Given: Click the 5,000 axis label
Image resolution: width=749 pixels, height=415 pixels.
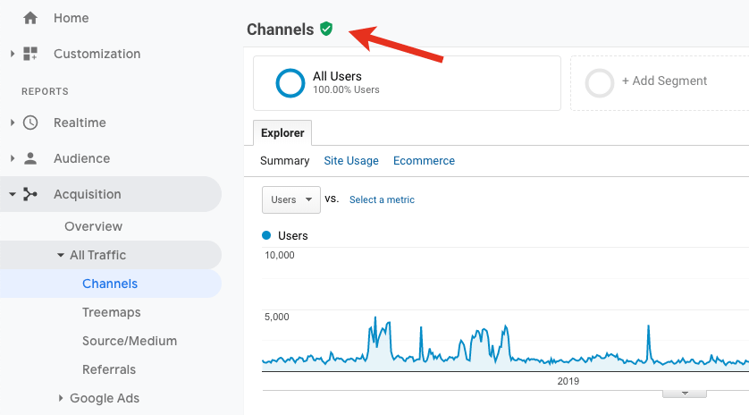Looking at the screenshot, I should coord(276,317).
